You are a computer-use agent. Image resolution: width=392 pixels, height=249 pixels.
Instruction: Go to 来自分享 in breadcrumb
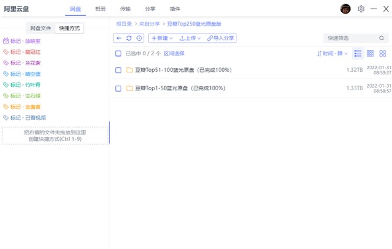[150, 24]
